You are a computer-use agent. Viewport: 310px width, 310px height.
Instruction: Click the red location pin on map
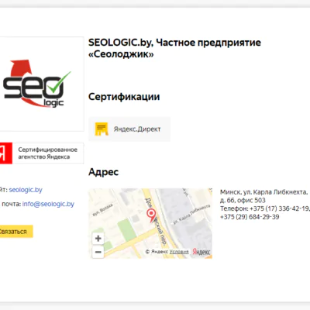tap(151, 215)
